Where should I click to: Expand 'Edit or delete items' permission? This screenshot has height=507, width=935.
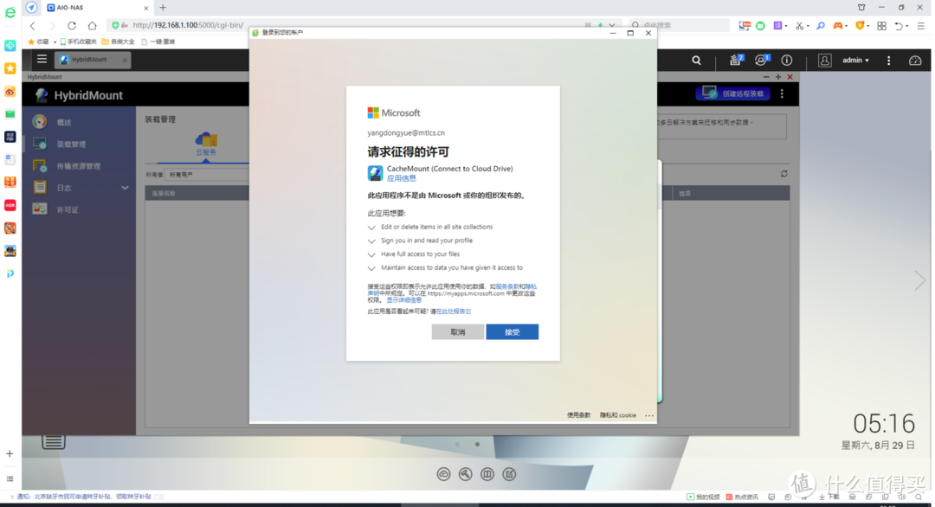coord(371,228)
